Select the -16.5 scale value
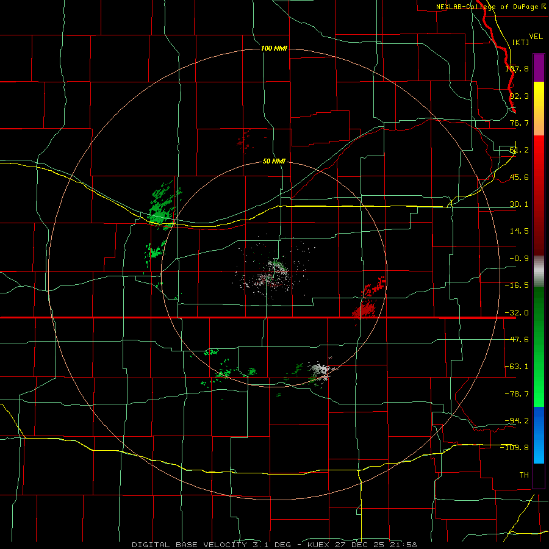This screenshot has height=549, width=549. coord(517,285)
